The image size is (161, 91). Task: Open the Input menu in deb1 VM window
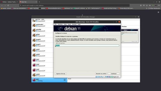coord(69,24)
